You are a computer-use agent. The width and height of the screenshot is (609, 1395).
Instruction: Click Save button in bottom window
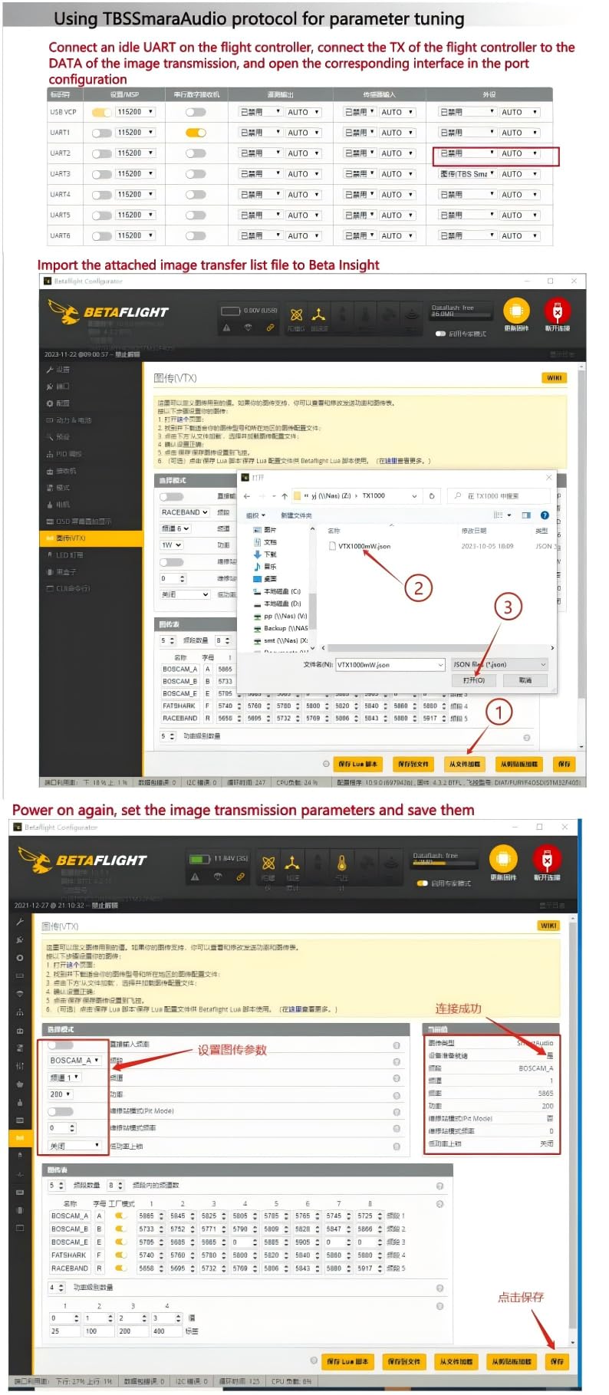(557, 1362)
